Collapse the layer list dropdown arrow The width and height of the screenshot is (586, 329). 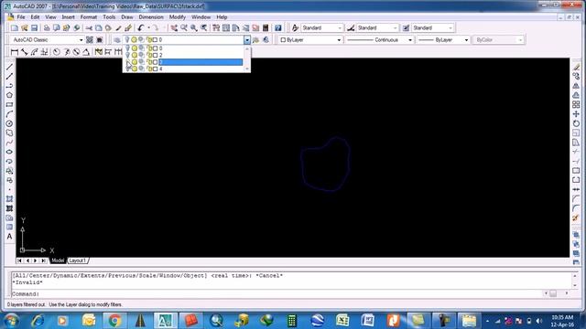[x=247, y=40]
